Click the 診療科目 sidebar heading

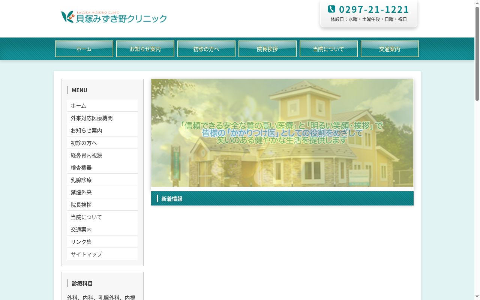coord(82,283)
